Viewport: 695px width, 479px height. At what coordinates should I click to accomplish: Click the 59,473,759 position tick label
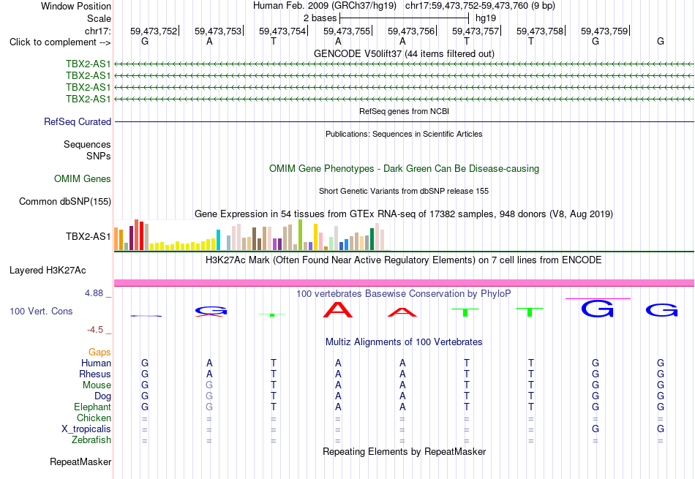[604, 31]
